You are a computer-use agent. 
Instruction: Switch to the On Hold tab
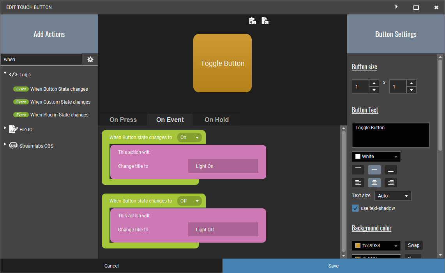tap(217, 120)
